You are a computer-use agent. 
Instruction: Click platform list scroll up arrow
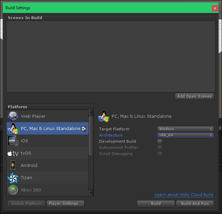[x=91, y=112]
